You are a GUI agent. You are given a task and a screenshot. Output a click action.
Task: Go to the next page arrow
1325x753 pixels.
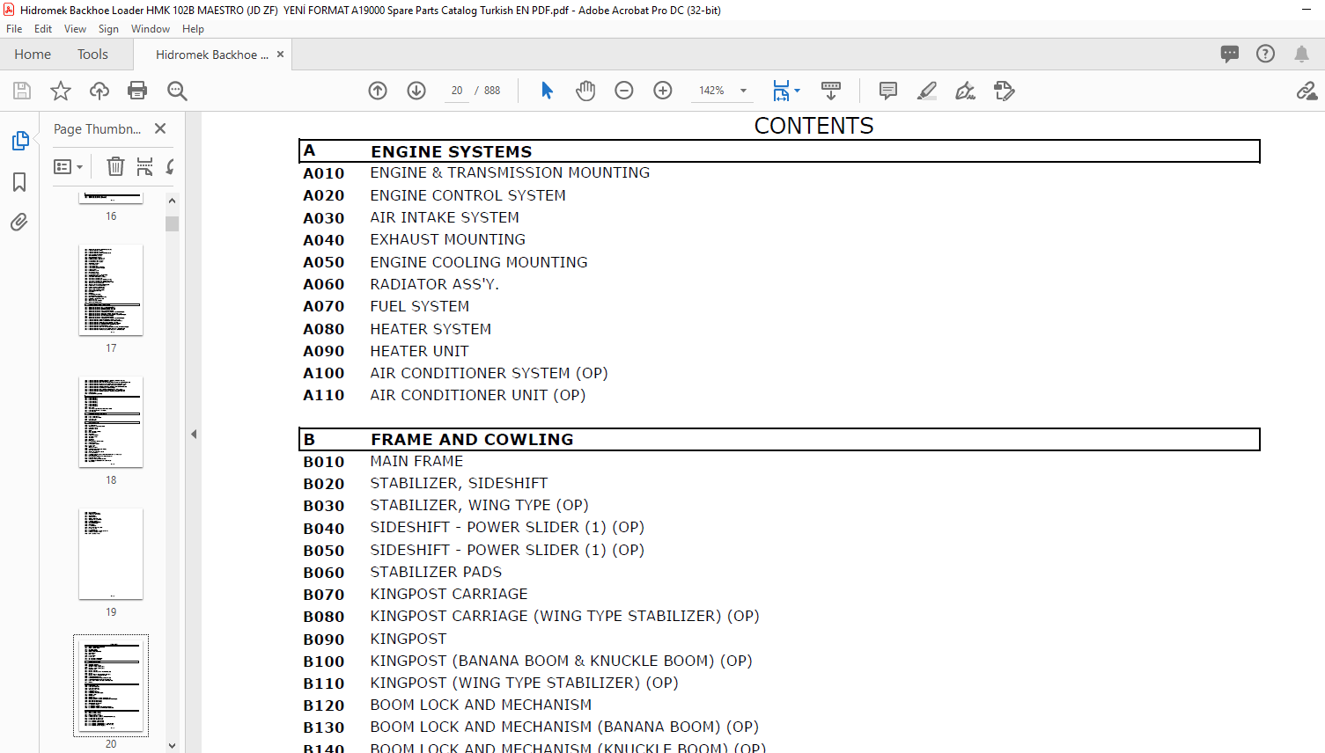(x=416, y=91)
